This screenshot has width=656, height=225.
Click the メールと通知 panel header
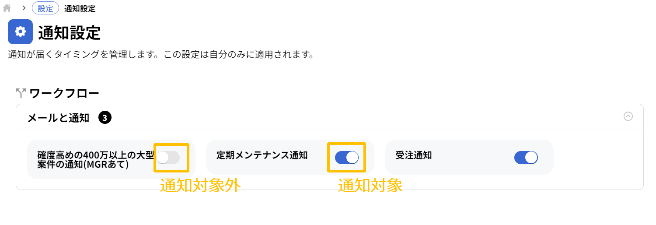pyautogui.click(x=329, y=117)
